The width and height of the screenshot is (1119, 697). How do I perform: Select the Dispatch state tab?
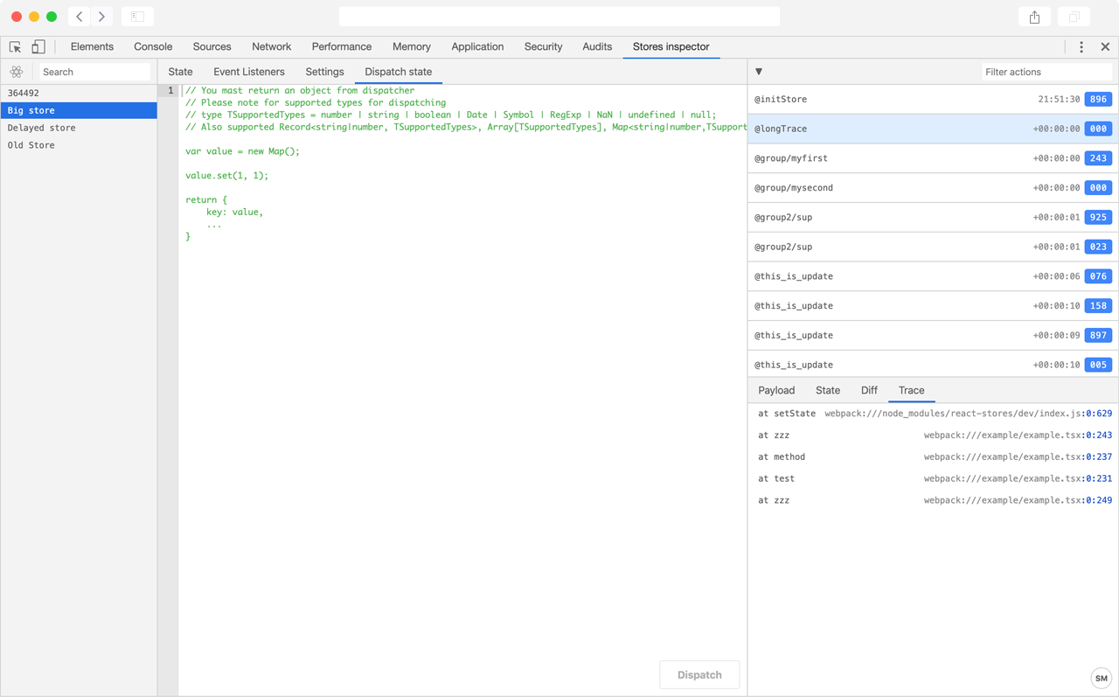click(x=398, y=72)
